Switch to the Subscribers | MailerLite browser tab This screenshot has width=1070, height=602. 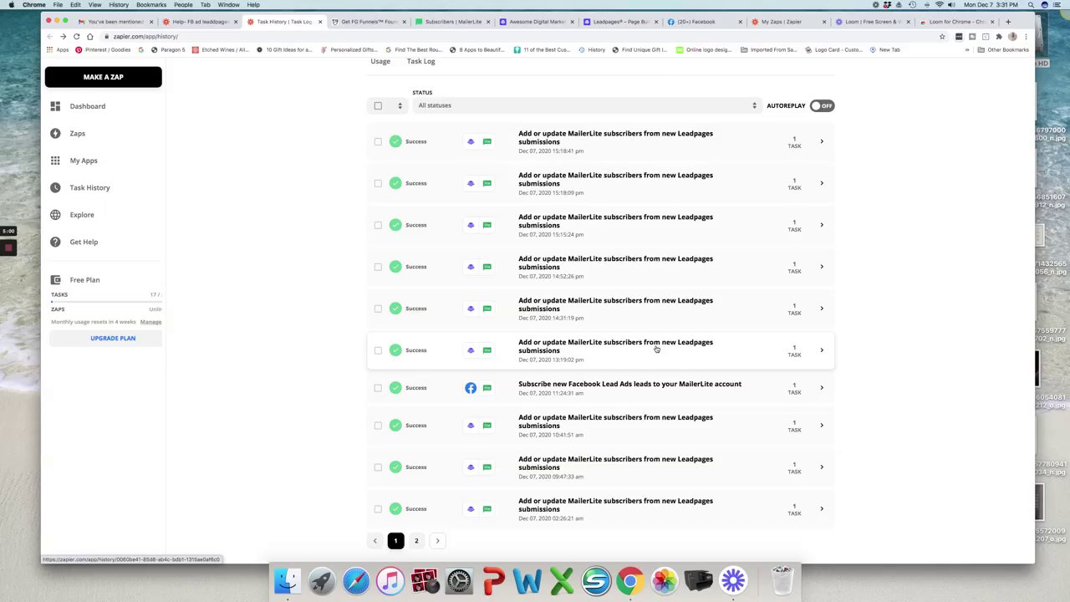452,22
